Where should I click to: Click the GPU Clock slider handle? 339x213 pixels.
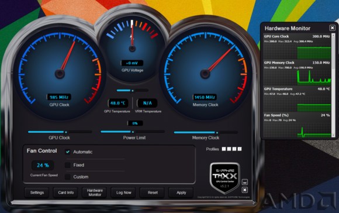(65, 132)
